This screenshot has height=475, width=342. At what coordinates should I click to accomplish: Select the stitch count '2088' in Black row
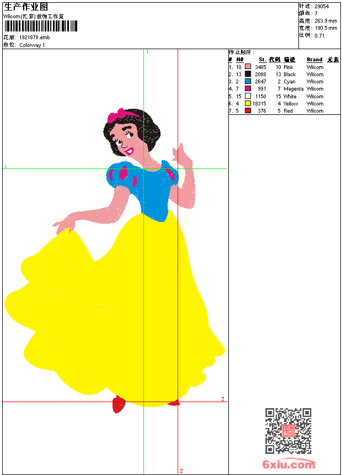pos(260,75)
